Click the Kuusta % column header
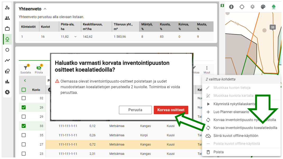 165,26
